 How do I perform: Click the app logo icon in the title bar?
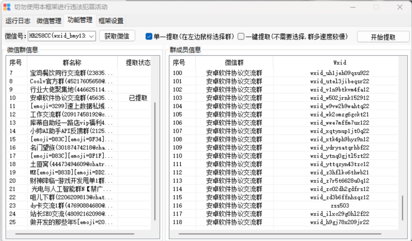coord(6,7)
